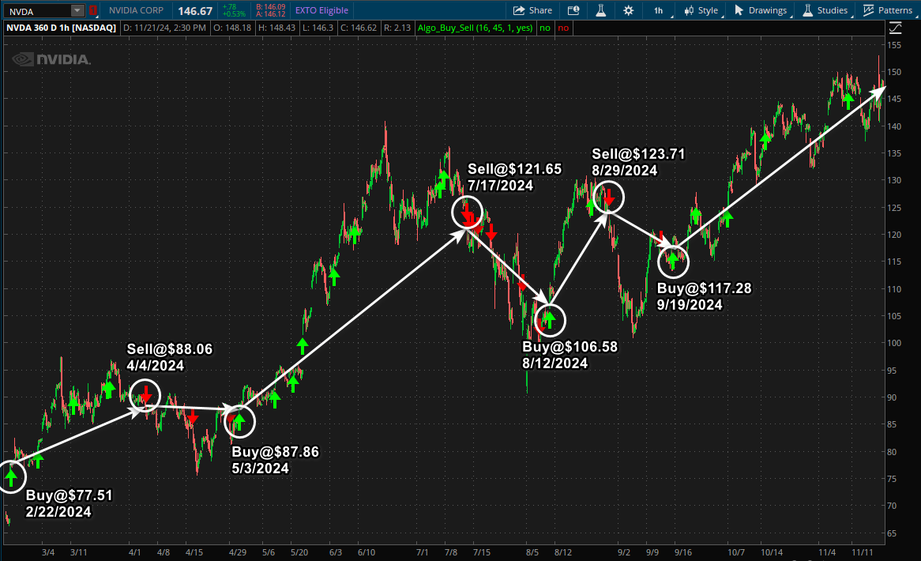Click the Share button
This screenshot has width=921, height=561.
point(532,10)
